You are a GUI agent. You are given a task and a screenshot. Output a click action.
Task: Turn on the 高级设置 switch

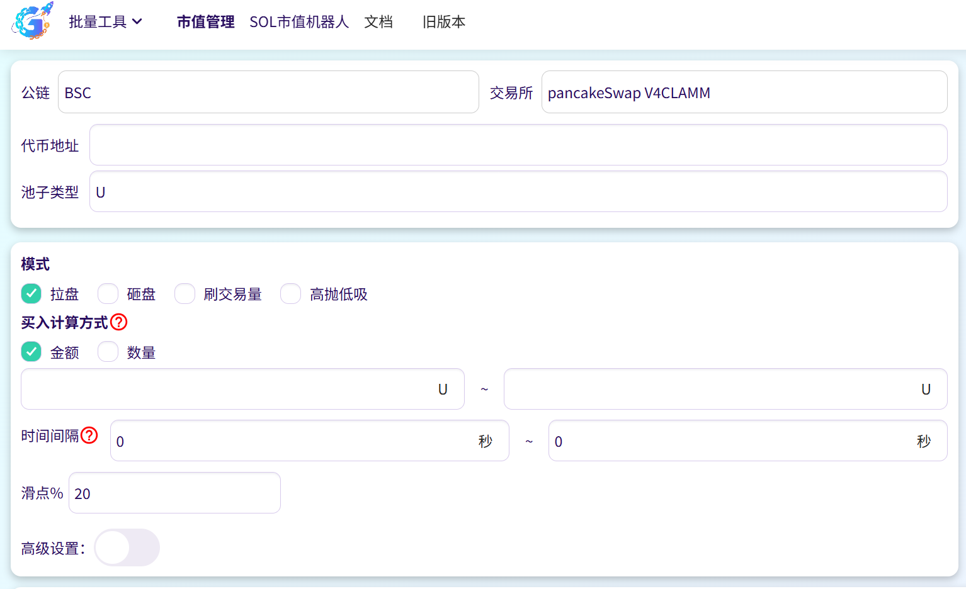pyautogui.click(x=127, y=547)
